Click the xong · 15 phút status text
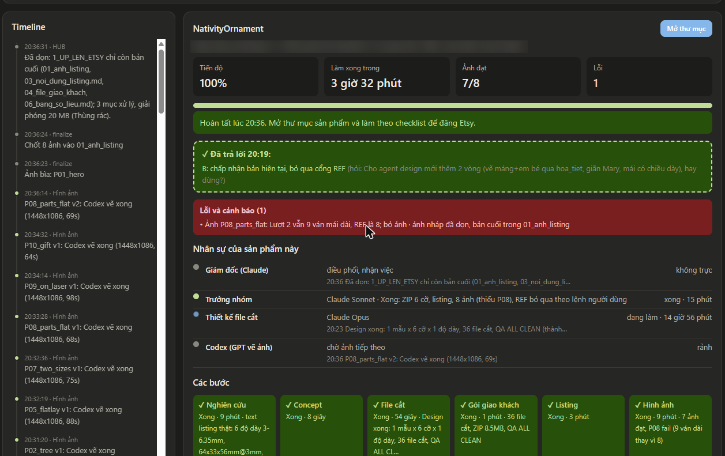The image size is (725, 456). tap(688, 299)
